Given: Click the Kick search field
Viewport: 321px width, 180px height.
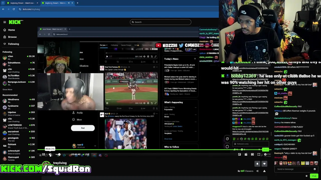Looking at the screenshot, I should pos(160,22).
